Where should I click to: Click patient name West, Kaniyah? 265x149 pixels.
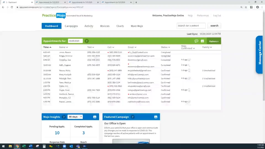tap(65, 74)
